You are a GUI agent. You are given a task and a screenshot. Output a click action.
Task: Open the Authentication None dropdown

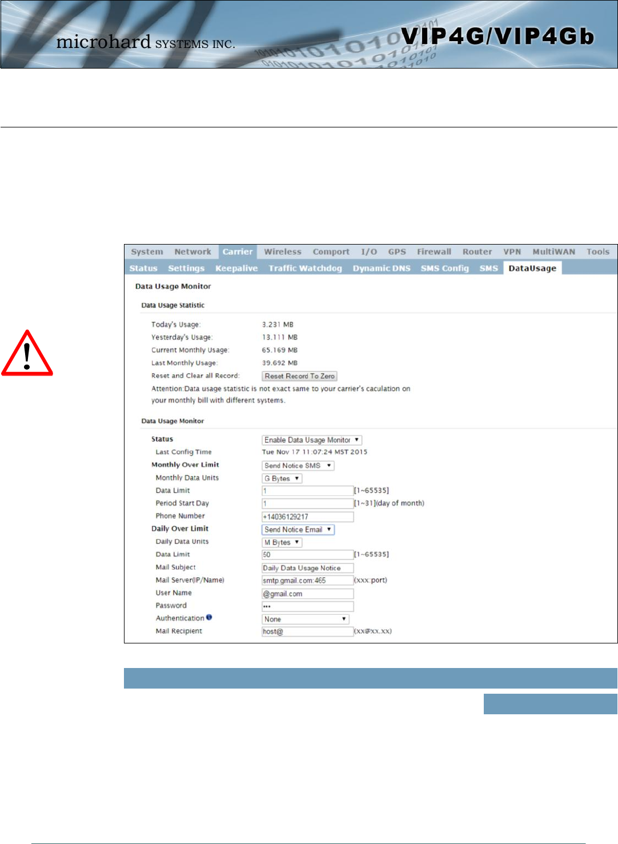tap(305, 619)
